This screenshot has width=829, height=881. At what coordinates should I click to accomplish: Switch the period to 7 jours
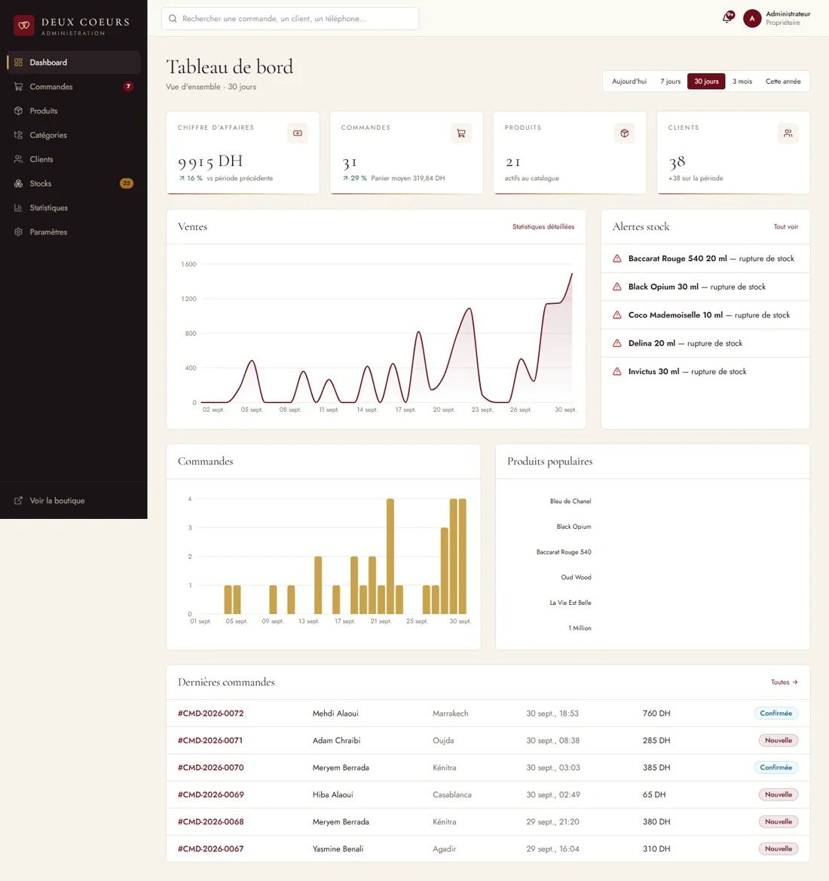pyautogui.click(x=670, y=81)
